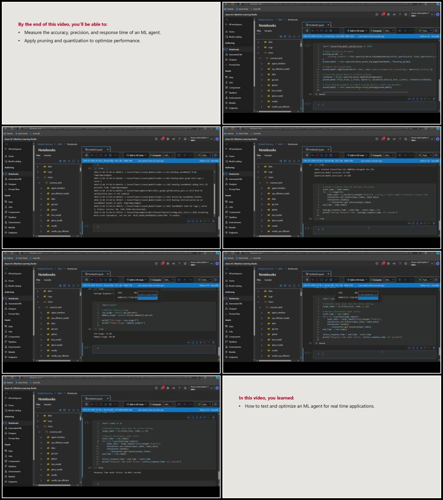In the quantized-accuracy frame, open the Model catalog link
Viewport: 443px width, 500px height.
235,161
